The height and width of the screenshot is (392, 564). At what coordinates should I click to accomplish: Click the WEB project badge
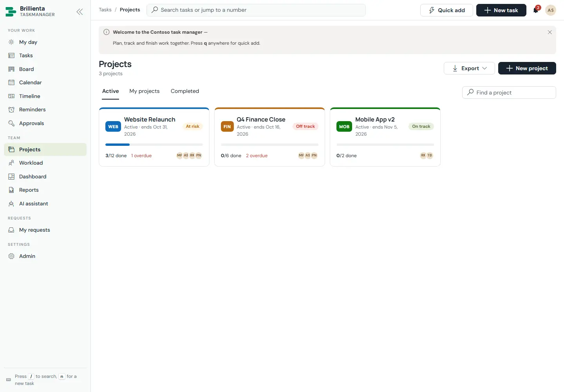pos(113,127)
